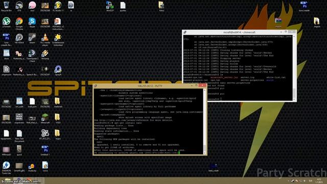Focus the PuTTY window title bar
This screenshot has width=327, height=184.
(x=150, y=86)
